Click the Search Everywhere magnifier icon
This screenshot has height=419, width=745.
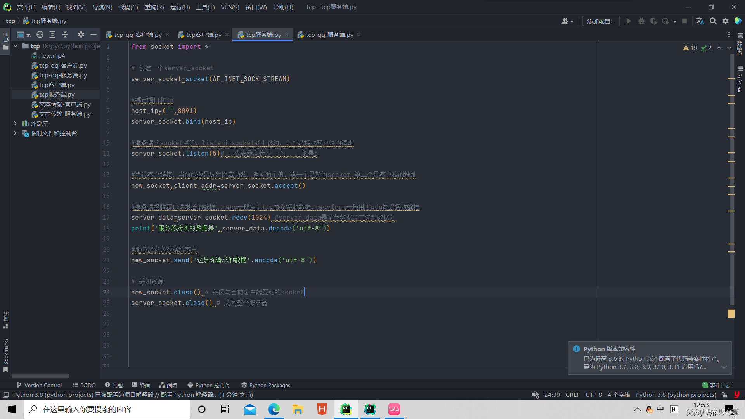click(x=713, y=21)
